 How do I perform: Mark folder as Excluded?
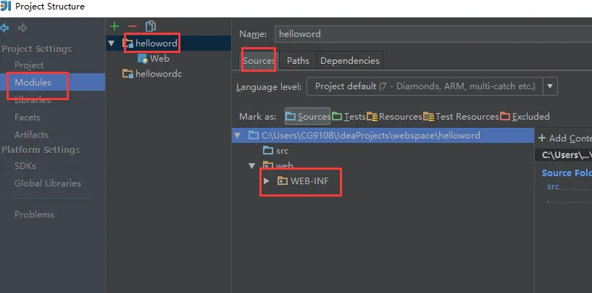(x=525, y=117)
